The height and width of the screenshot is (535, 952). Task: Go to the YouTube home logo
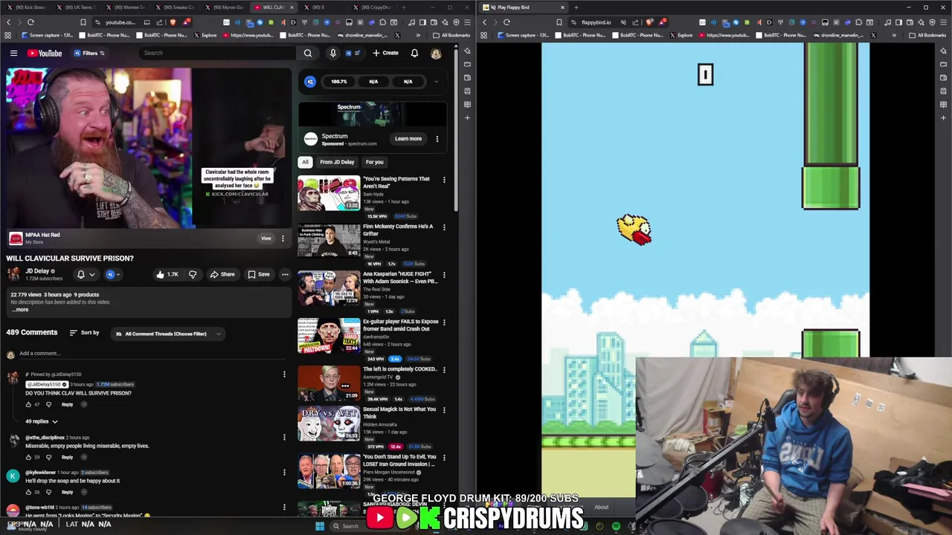coord(45,53)
